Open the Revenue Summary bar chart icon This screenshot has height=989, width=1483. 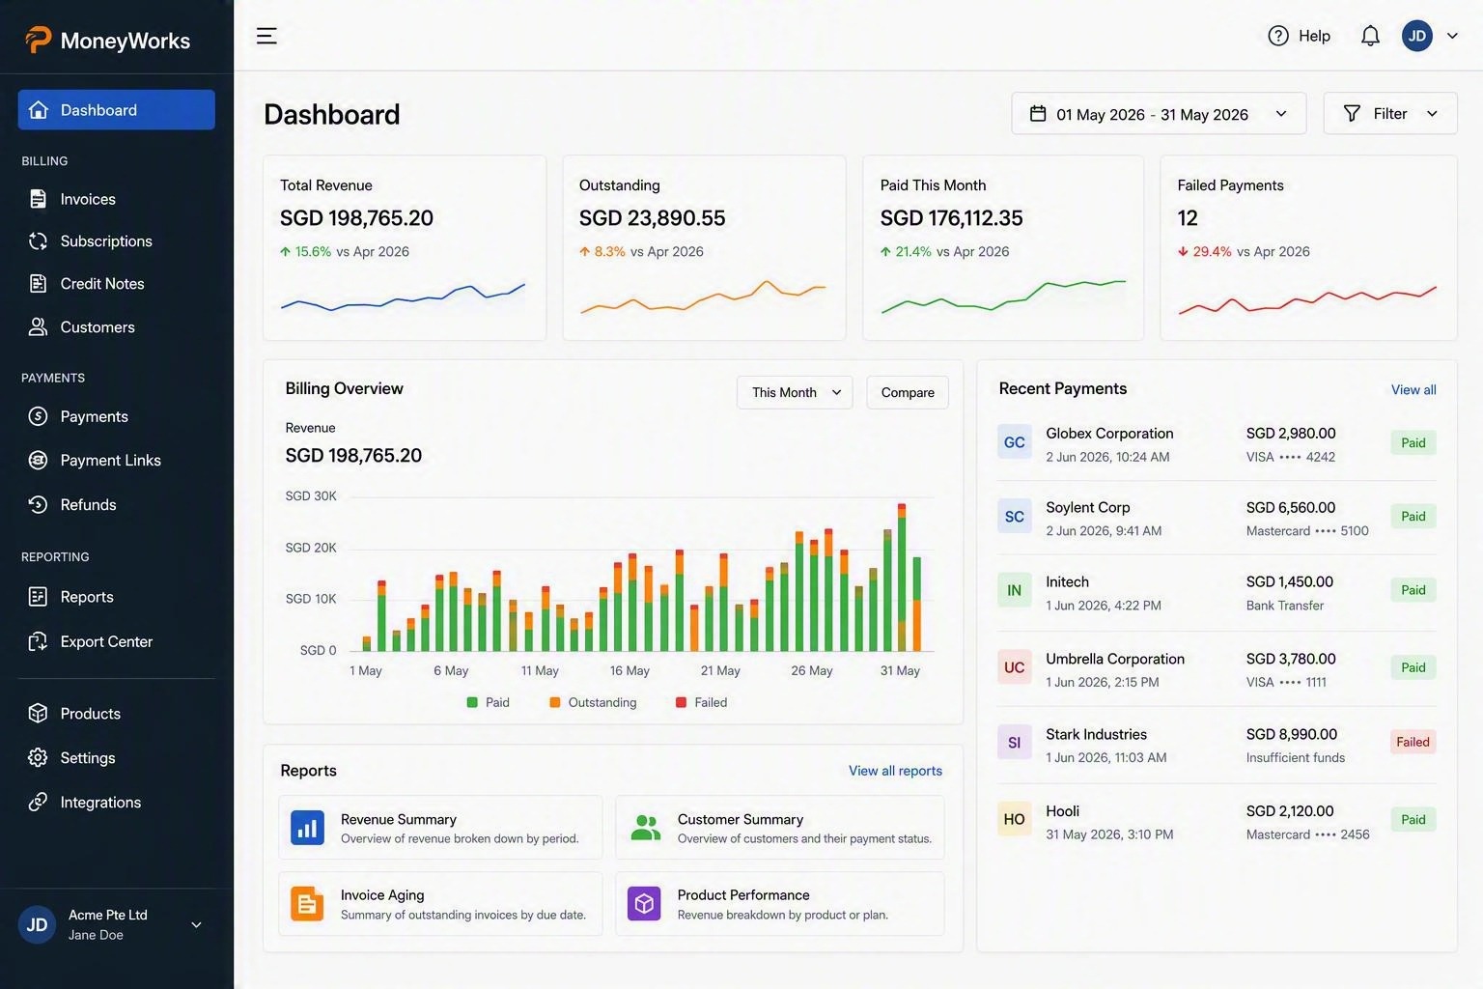pyautogui.click(x=307, y=828)
